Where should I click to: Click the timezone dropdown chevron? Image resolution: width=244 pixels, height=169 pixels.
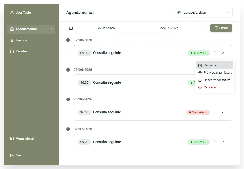(228, 13)
